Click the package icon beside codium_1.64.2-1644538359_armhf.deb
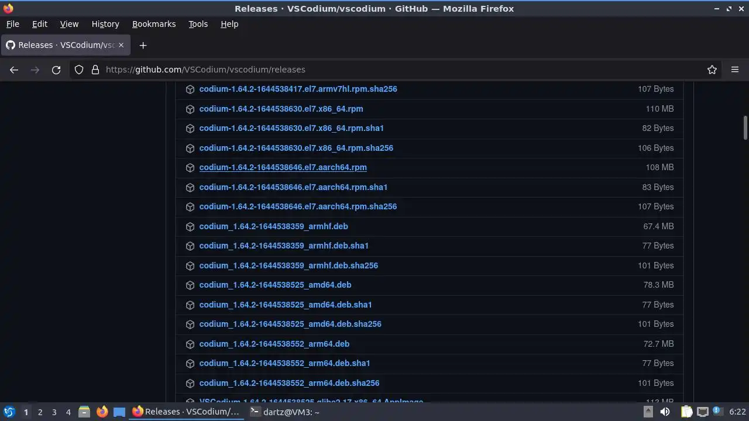This screenshot has width=749, height=421. 190,226
